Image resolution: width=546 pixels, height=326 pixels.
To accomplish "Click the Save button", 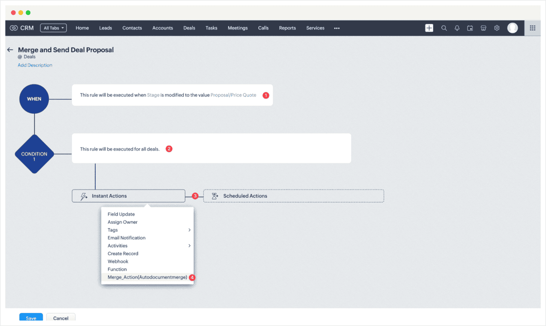I will tap(31, 318).
